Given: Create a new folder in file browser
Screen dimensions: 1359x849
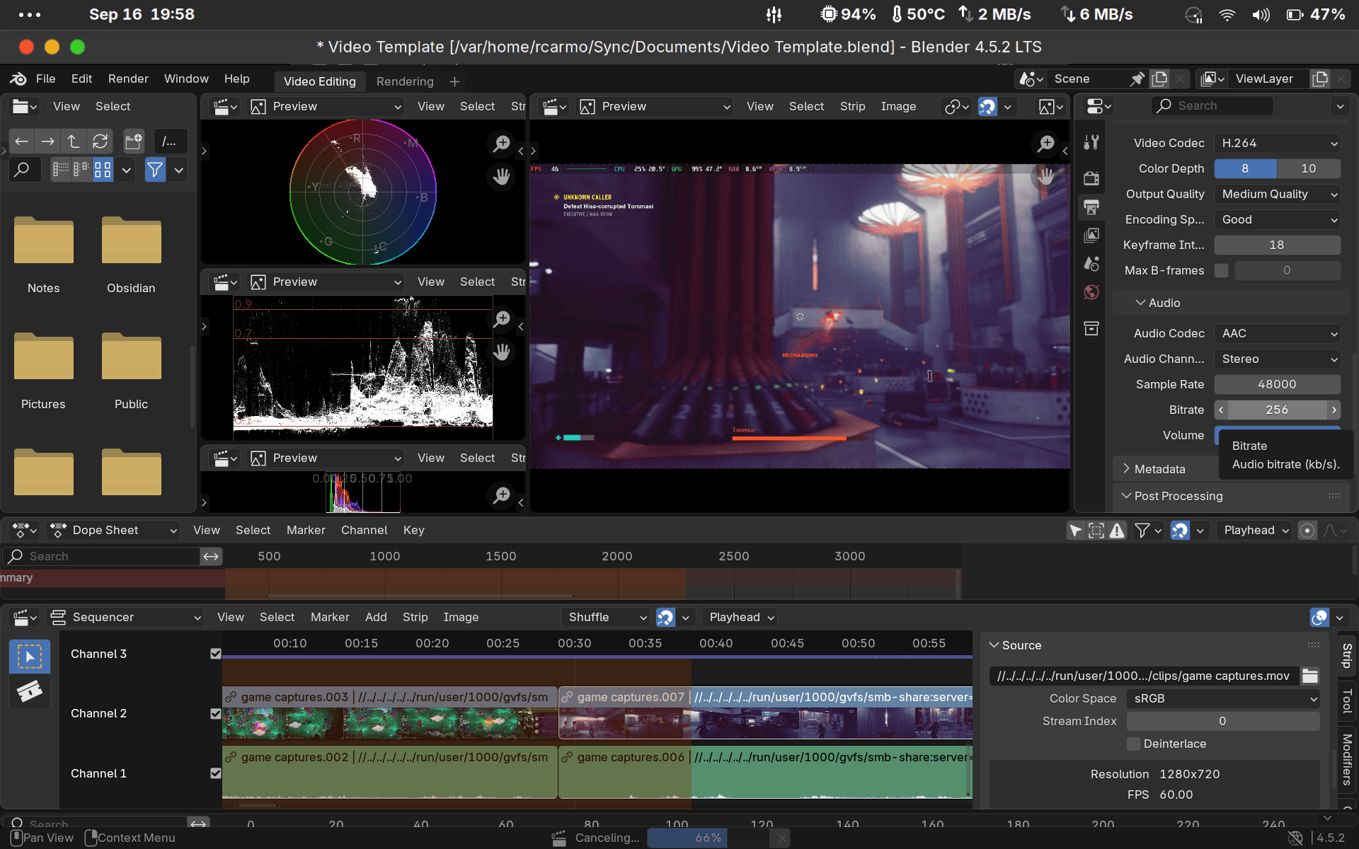Looking at the screenshot, I should pos(134,141).
